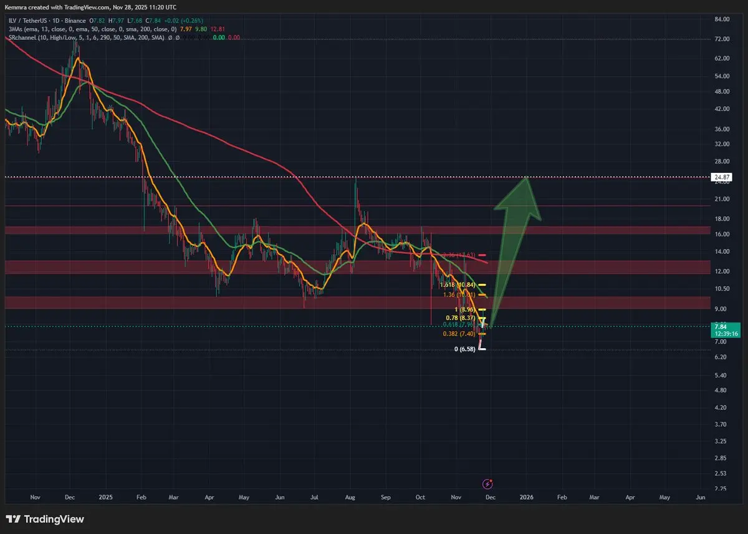
Task: Click the 84.00 price axis label
Action: coord(722,19)
